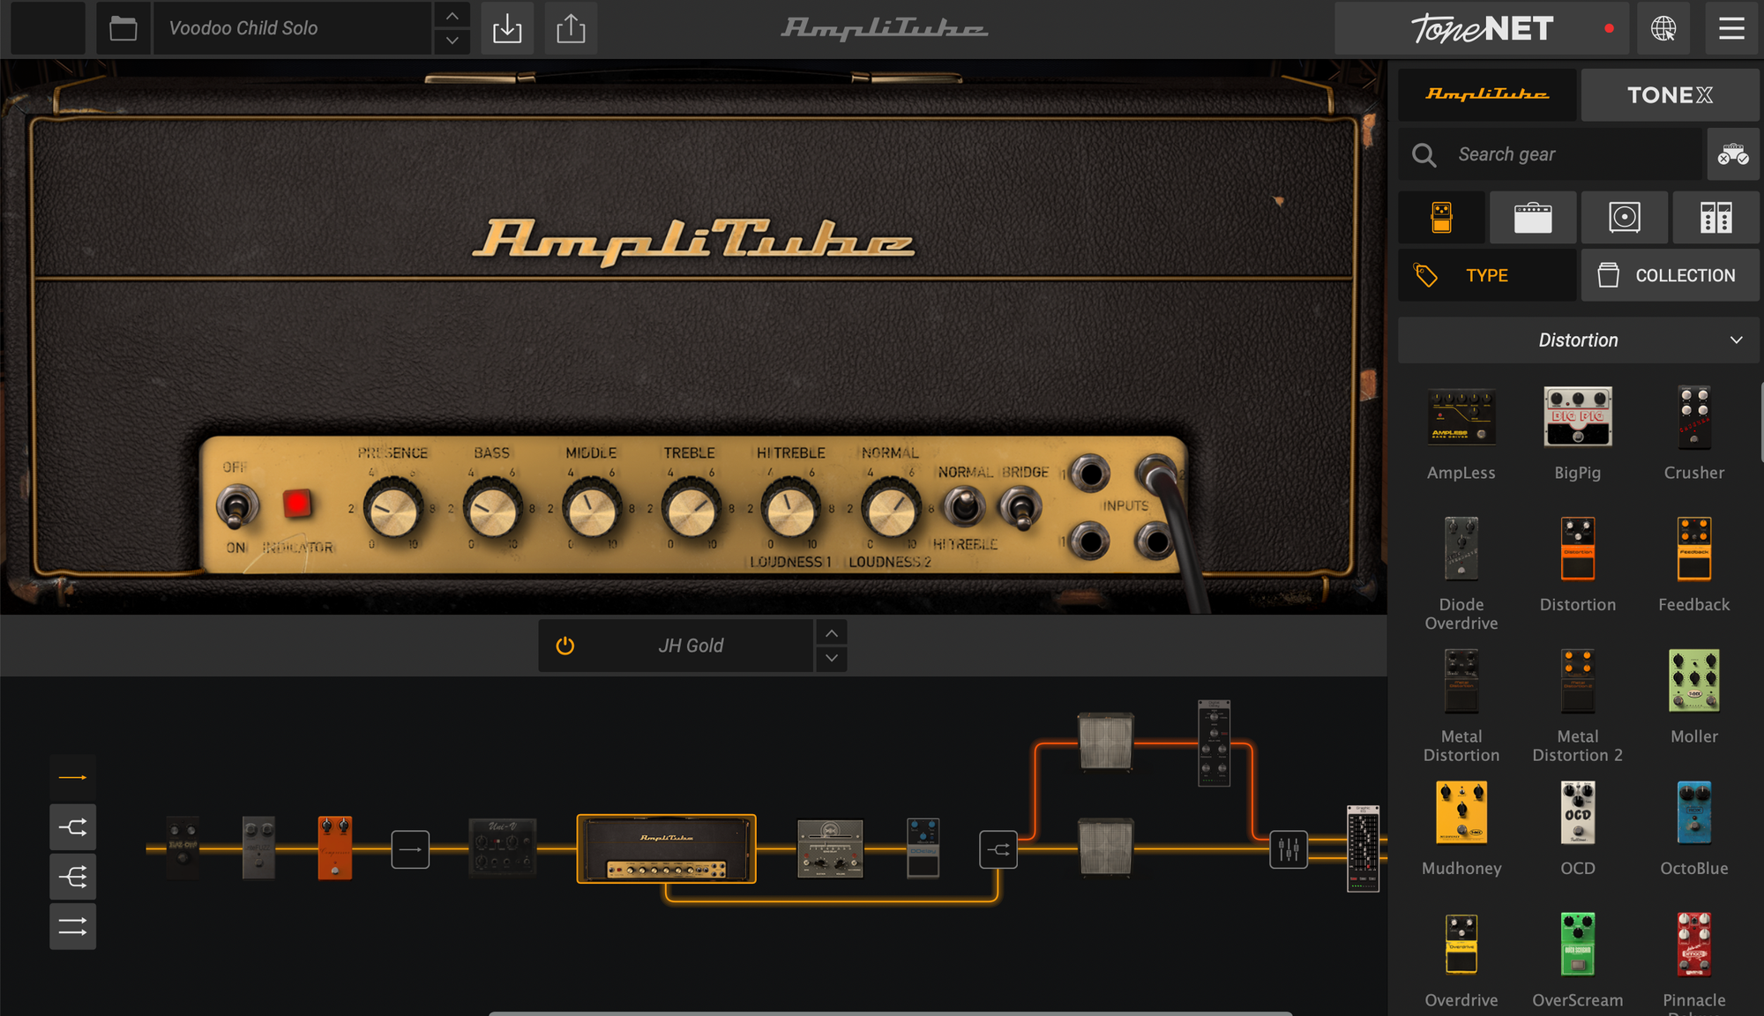Open the JH Gold amp model selector
The width and height of the screenshot is (1764, 1016).
[691, 646]
